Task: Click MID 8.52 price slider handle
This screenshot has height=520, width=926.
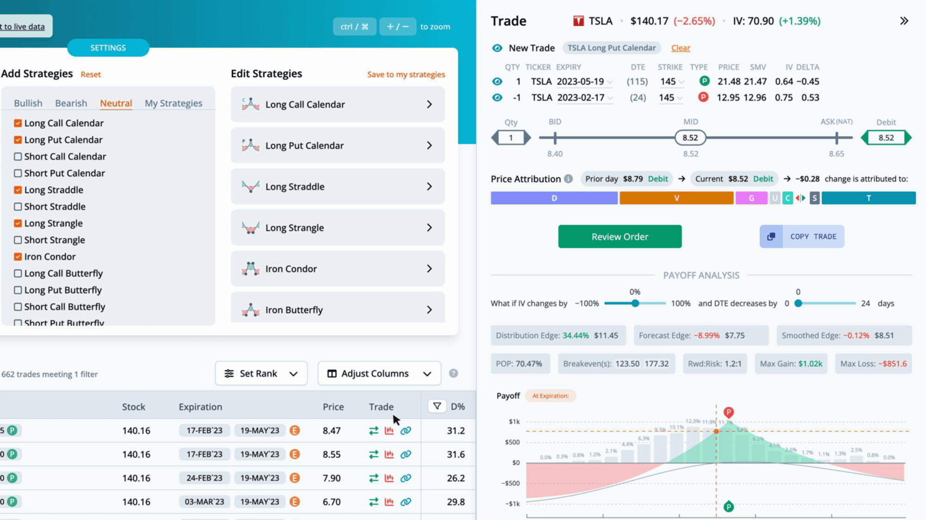Action: coord(690,138)
